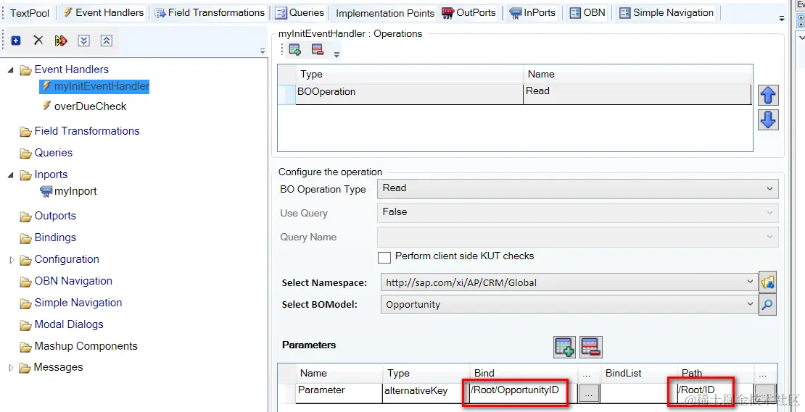Image resolution: width=805 pixels, height=412 pixels.
Task: Add a parameter row icon
Action: [x=564, y=347]
